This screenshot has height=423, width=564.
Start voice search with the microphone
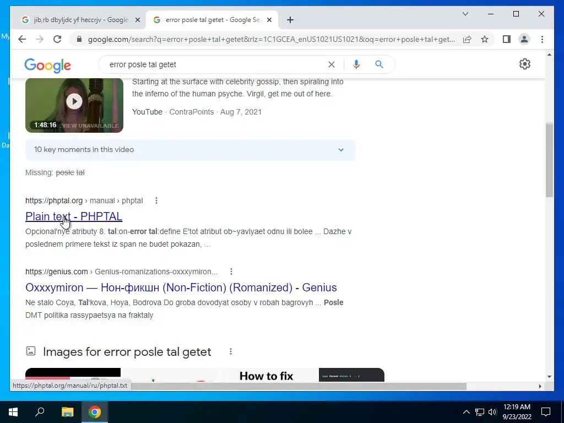coord(356,64)
